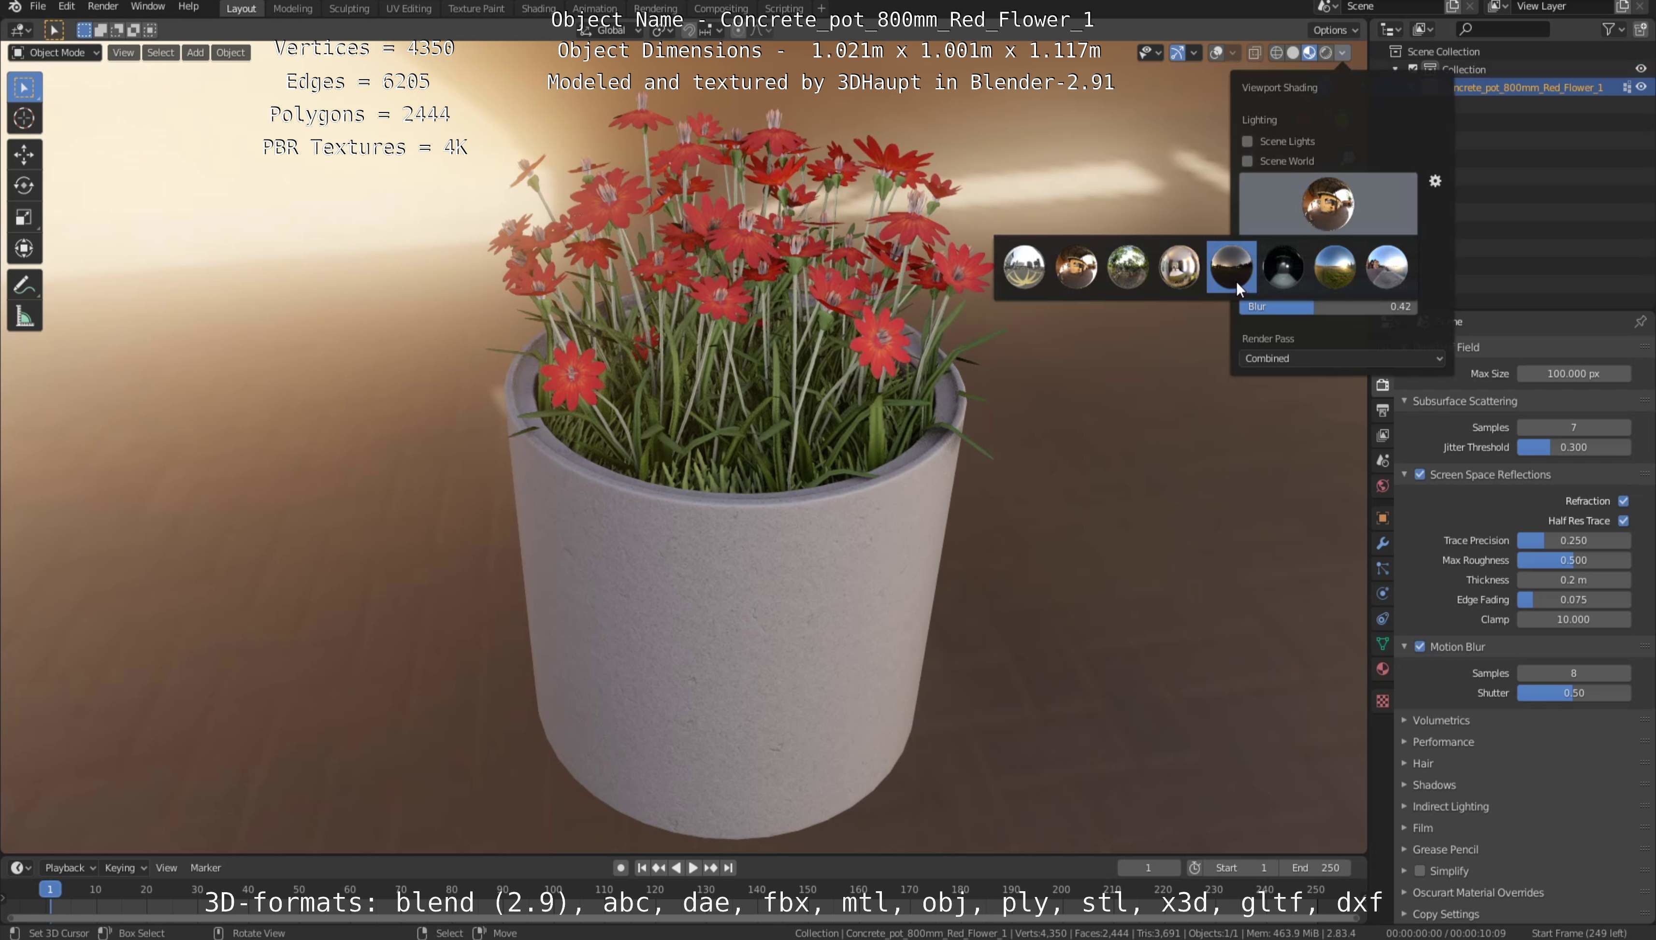Viewport: 1656px width, 940px height.
Task: Open the Render menu
Action: click(103, 6)
